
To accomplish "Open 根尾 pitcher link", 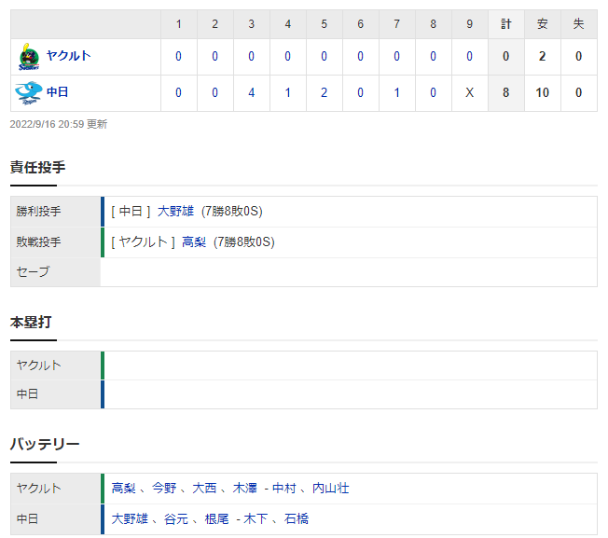I will [216, 518].
